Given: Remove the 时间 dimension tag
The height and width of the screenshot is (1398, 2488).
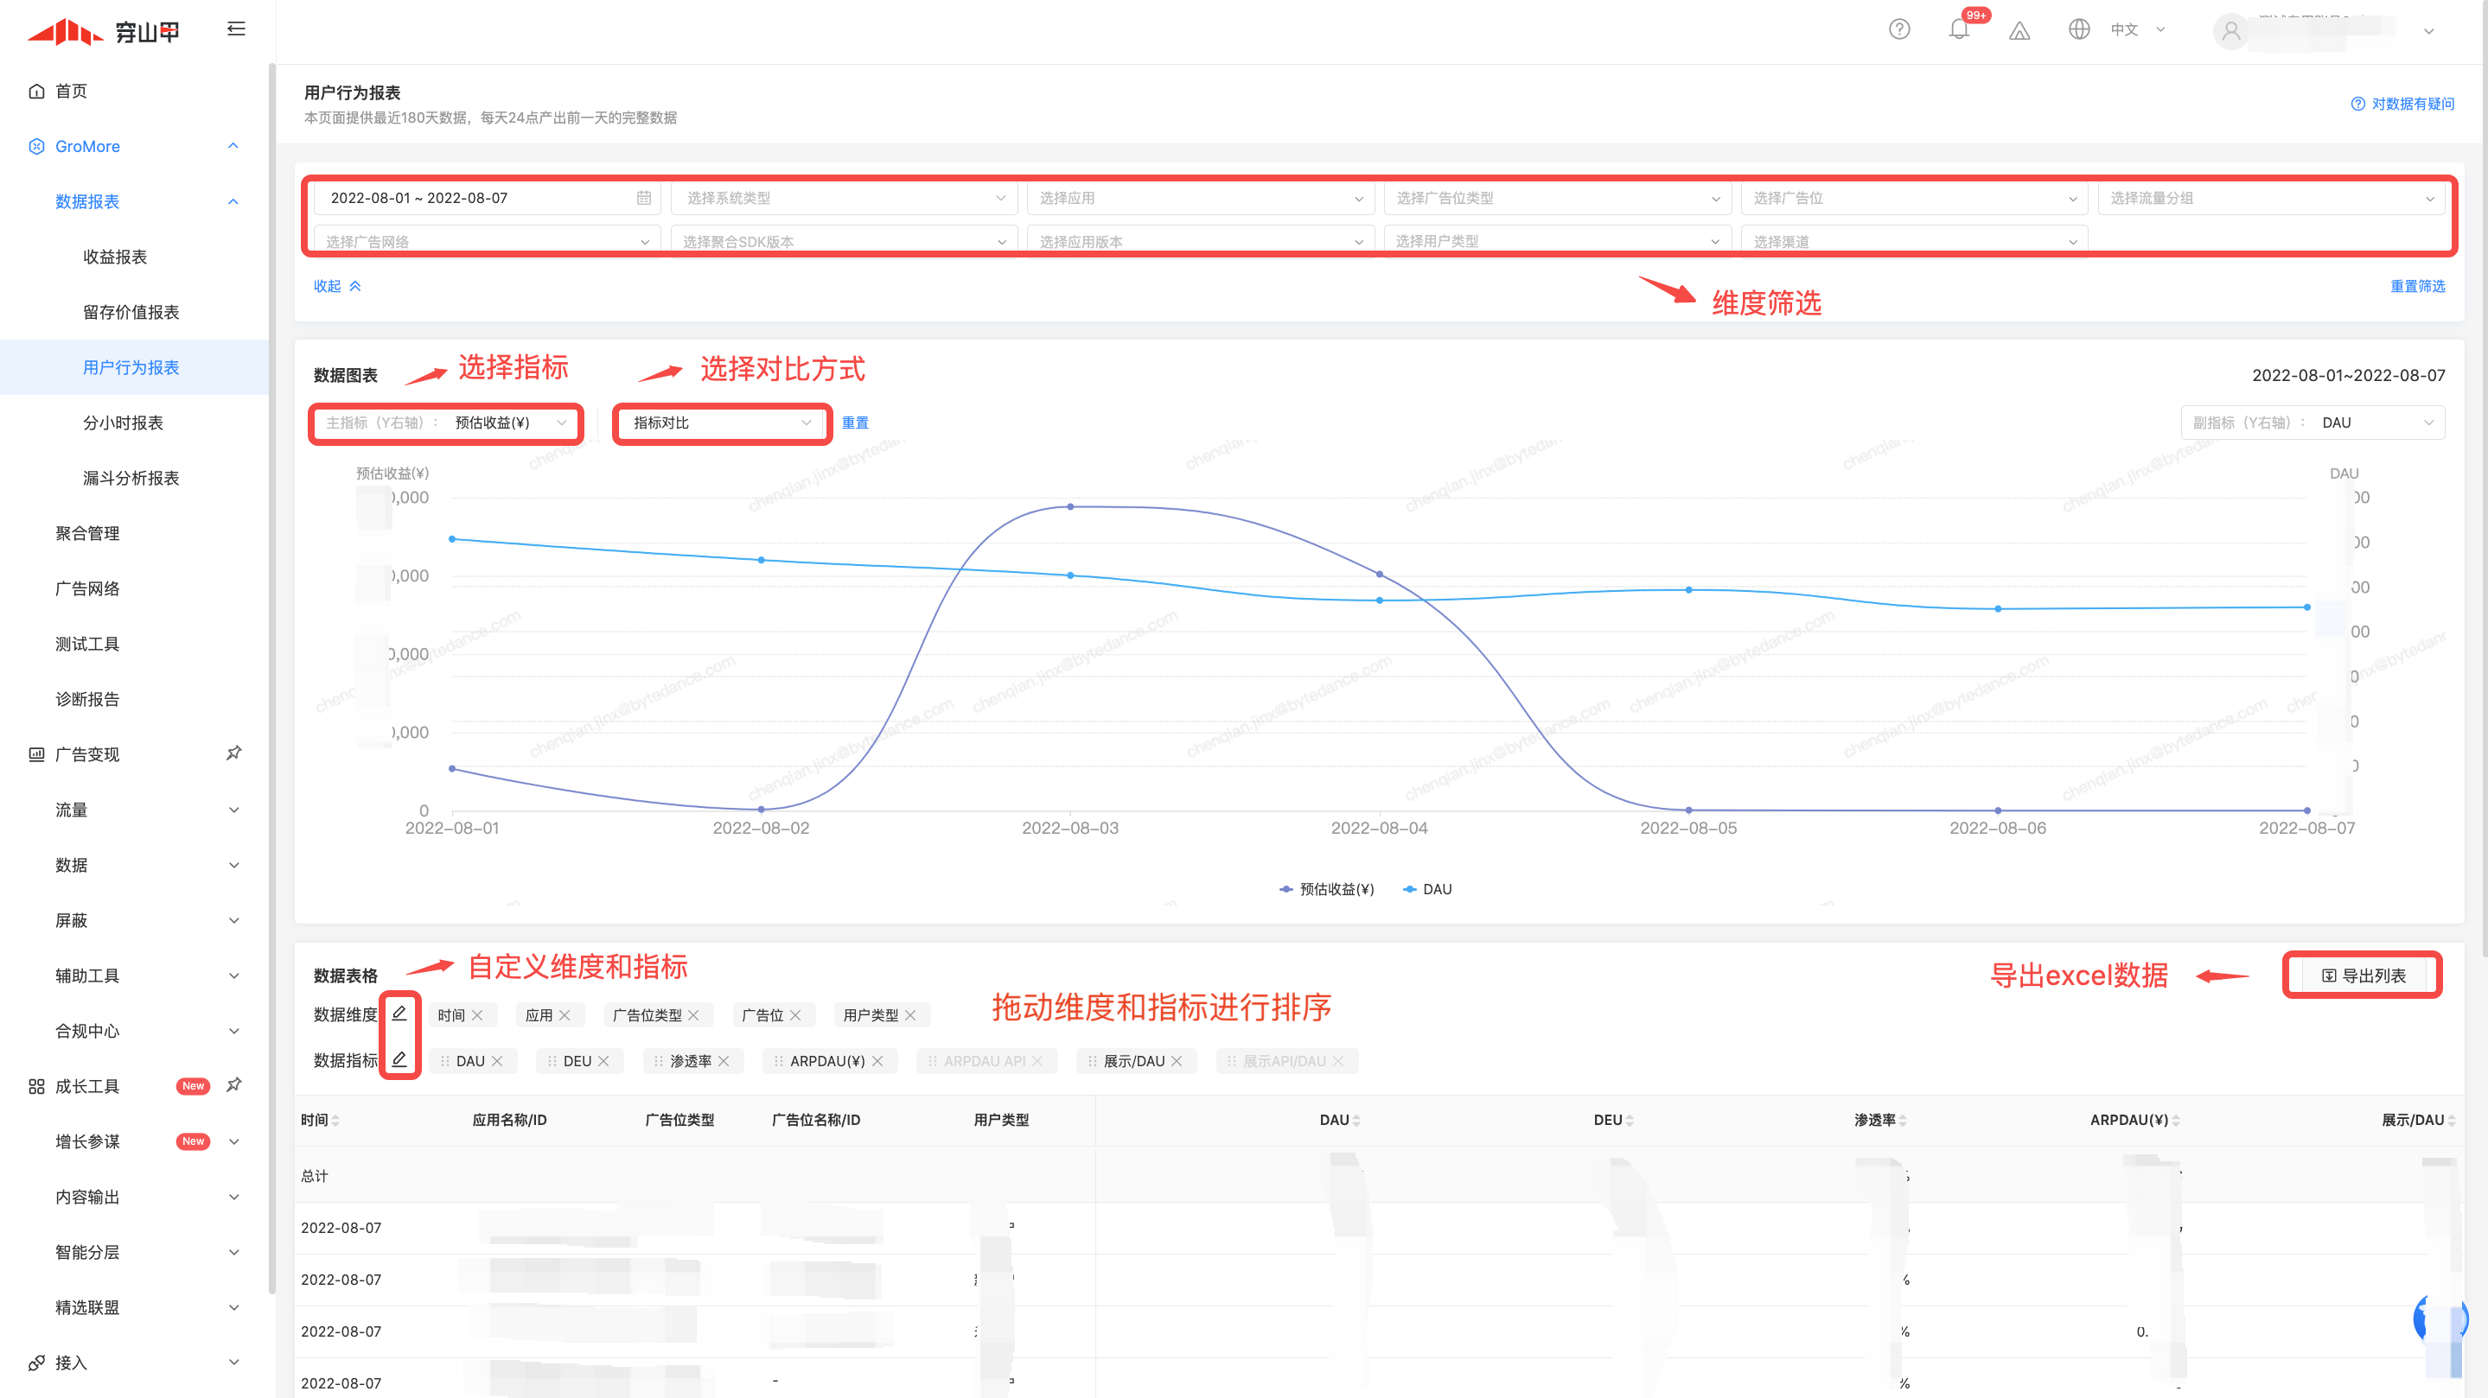Looking at the screenshot, I should 477,1014.
